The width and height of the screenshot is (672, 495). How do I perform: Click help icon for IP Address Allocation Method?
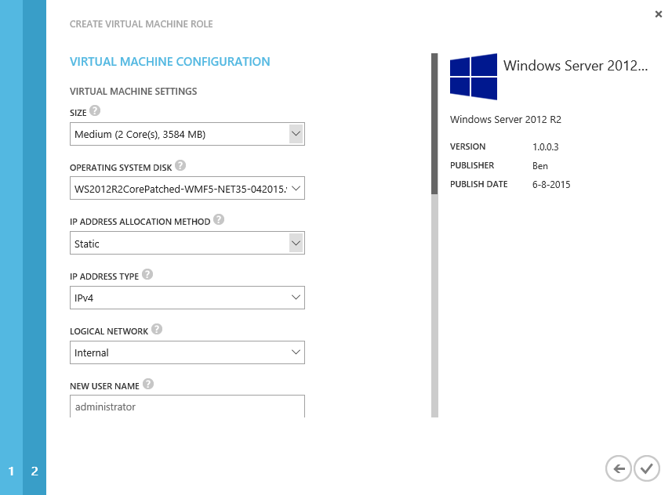219,220
